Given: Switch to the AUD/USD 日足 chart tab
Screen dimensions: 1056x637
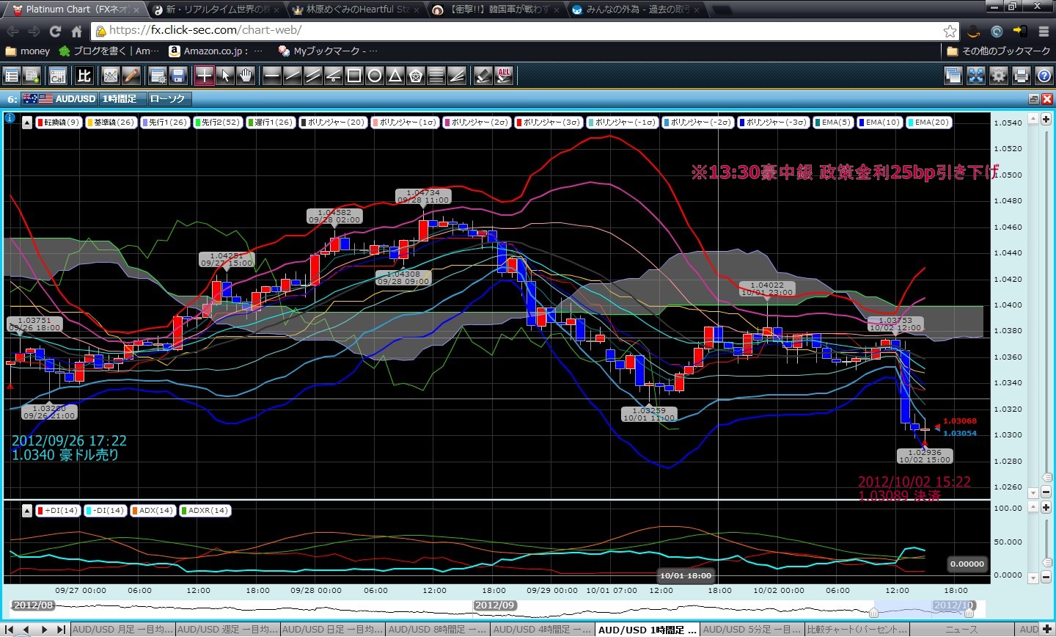Looking at the screenshot, I should (332, 630).
